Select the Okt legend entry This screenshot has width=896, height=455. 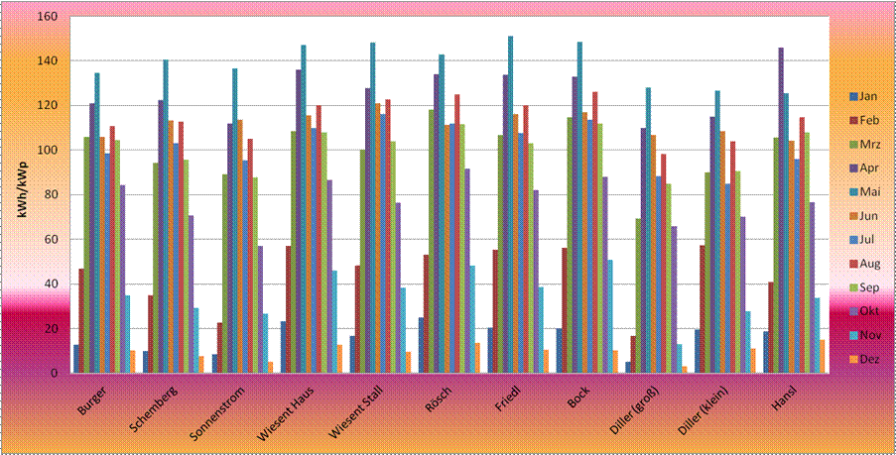pos(868,310)
